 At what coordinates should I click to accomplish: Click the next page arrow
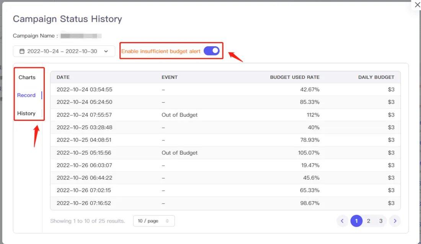click(x=395, y=221)
